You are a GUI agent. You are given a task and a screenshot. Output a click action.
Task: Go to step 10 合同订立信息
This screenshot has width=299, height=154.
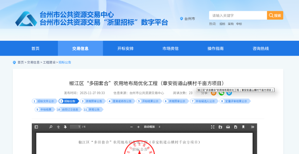click(x=69, y=110)
